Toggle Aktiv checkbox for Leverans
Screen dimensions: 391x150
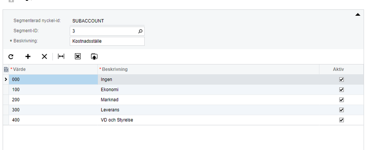341,110
